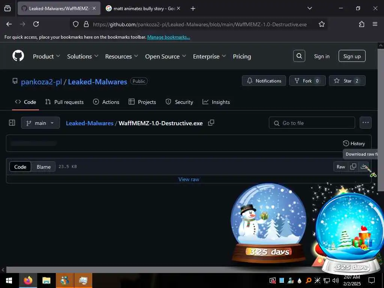Close the matt animatez Google tab
384x288 pixels.
coord(178,8)
